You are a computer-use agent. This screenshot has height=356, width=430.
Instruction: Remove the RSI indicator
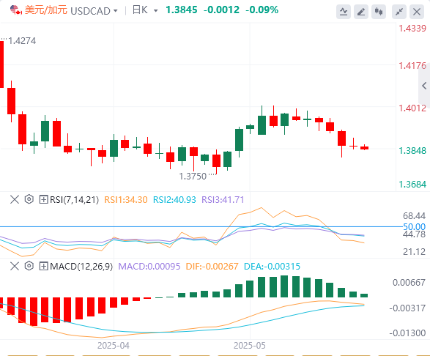tap(15, 199)
